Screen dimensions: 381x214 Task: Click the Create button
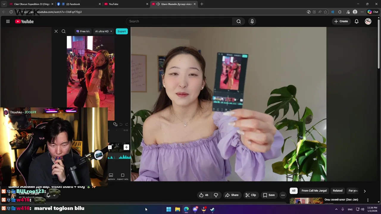341,21
